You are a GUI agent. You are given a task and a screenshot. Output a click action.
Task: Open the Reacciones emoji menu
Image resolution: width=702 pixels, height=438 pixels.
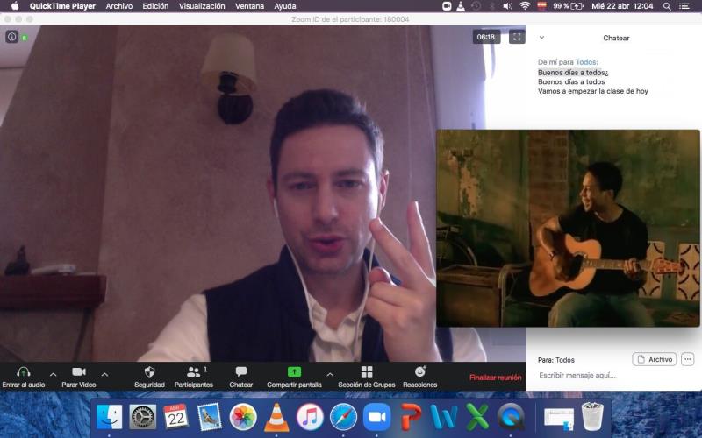[419, 372]
